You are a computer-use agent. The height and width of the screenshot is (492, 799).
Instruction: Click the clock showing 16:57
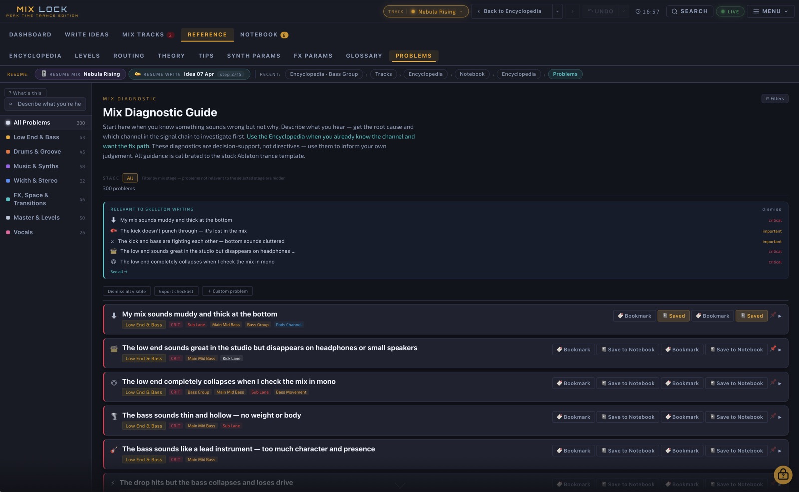pyautogui.click(x=647, y=11)
